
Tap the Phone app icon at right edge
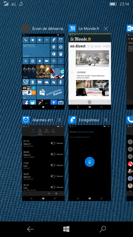point(130,120)
